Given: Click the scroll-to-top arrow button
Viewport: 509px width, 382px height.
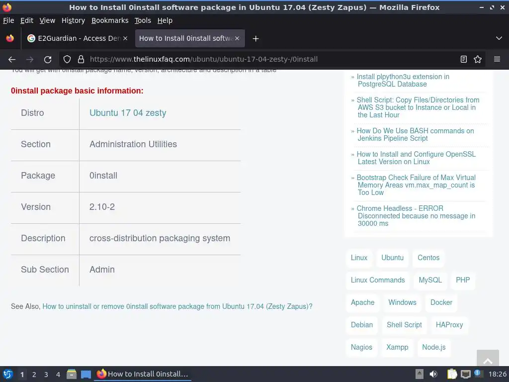Looking at the screenshot, I should pos(488,358).
